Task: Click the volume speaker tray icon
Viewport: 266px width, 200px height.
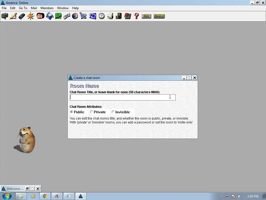Action: (x=240, y=196)
